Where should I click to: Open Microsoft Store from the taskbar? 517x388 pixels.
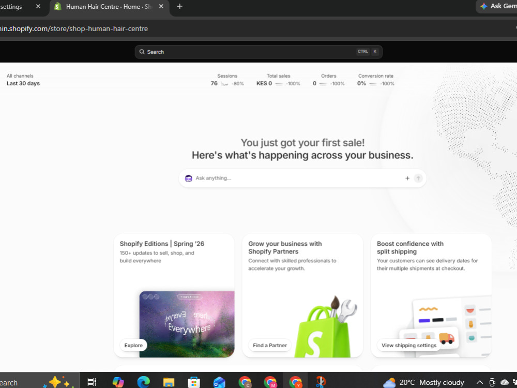(194, 382)
